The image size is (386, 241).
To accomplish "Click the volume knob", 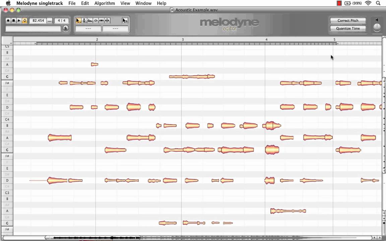I will click(x=377, y=27).
